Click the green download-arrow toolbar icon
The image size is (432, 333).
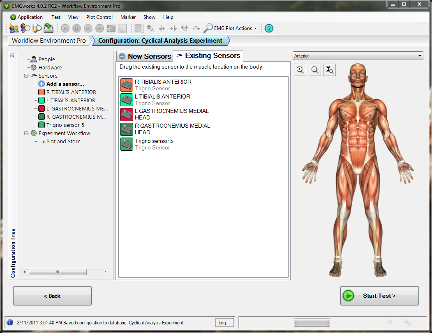coord(49,28)
